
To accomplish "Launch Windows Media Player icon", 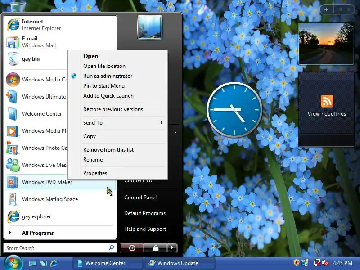I will pos(13,131).
